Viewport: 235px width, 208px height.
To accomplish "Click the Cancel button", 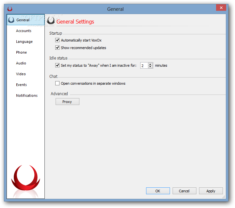I will (184, 191).
